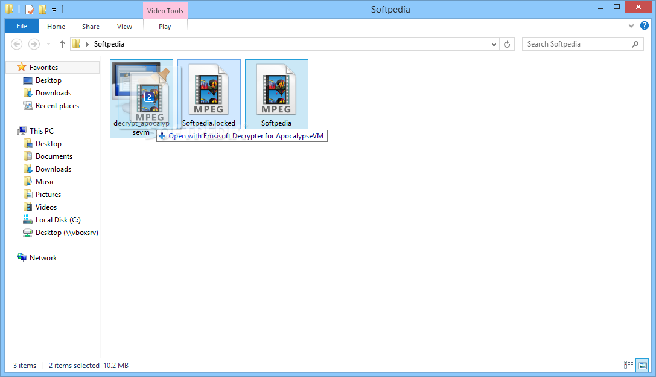
Task: Click the Softpedia address bar breadcrumb
Action: [109, 44]
